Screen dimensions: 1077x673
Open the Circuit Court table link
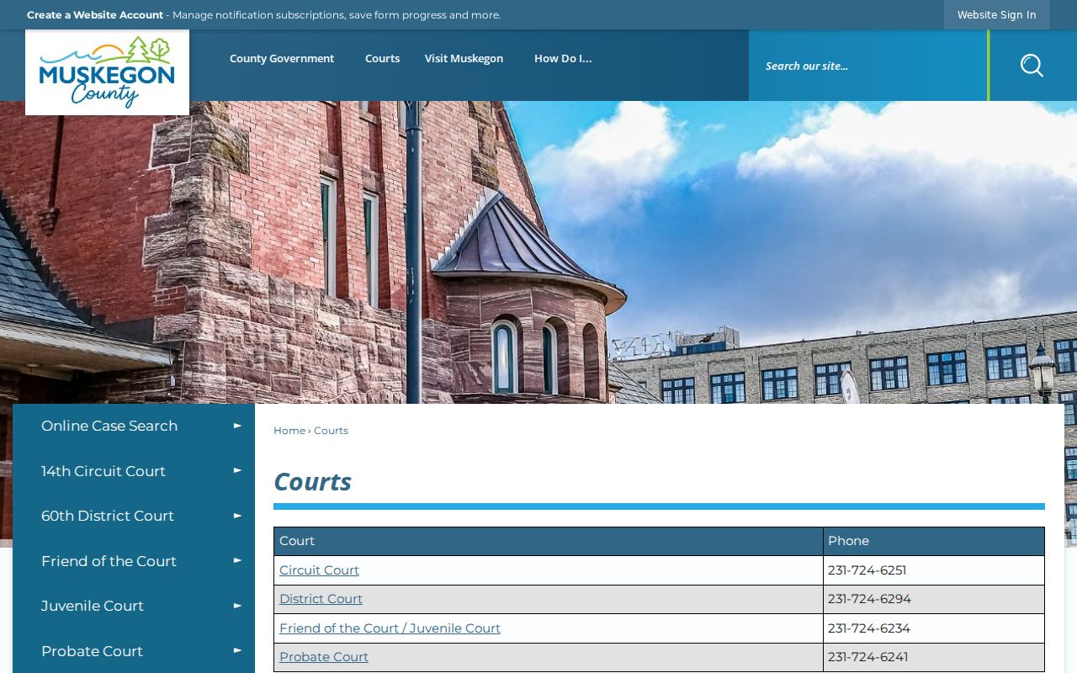coord(319,570)
